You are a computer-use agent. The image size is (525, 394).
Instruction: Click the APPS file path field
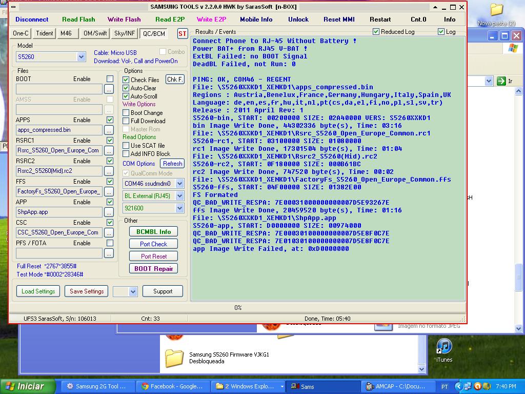point(59,130)
